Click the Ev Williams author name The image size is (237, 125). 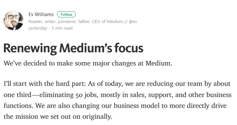(41, 14)
